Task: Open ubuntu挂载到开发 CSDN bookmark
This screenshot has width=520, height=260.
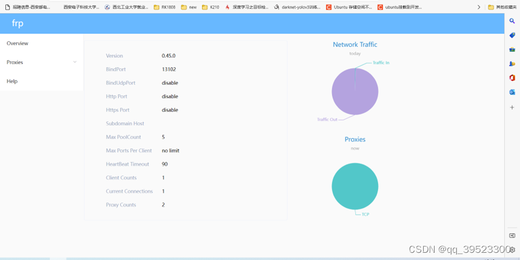Action: (400, 7)
